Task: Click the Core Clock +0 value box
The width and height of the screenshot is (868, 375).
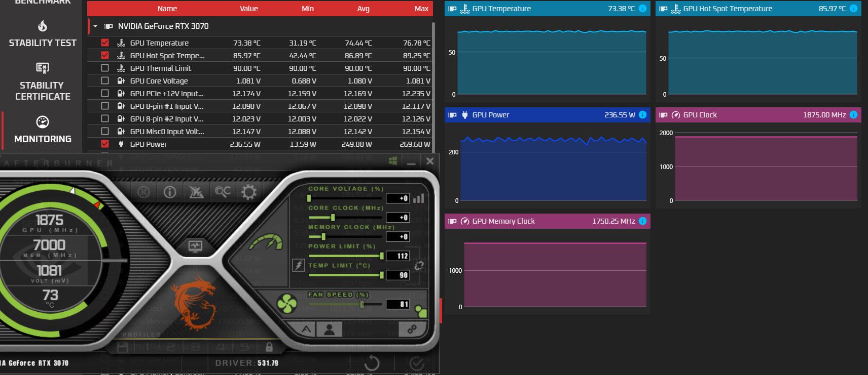Action: coord(398,218)
